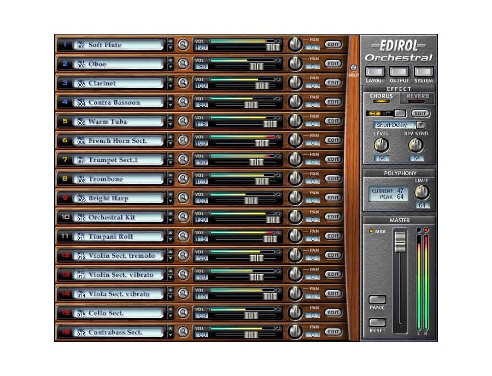492x376 pixels.
Task: Open instrument search for Orchestral Kit part
Action: [183, 217]
